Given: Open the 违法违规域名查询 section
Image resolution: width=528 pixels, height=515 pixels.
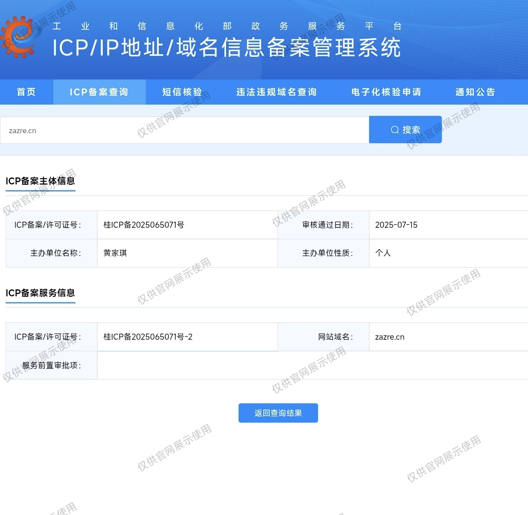Looking at the screenshot, I should click(276, 92).
